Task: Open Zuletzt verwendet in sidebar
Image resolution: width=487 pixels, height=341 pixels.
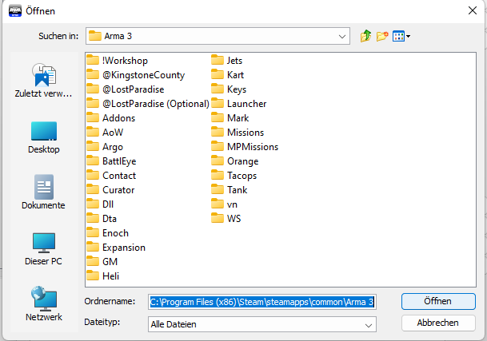Action: tap(44, 81)
